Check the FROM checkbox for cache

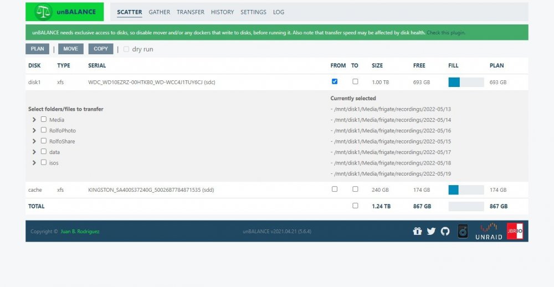(x=335, y=189)
